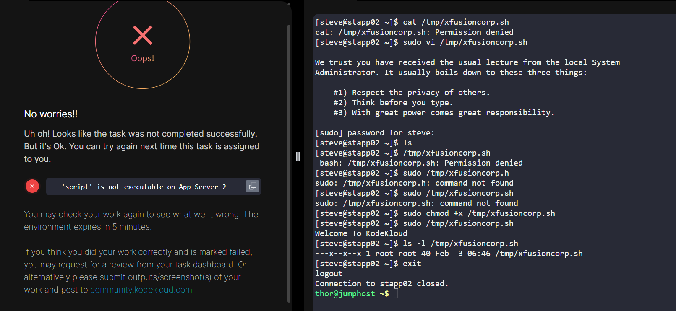Click the divider handle between the two panes

pyautogui.click(x=298, y=156)
